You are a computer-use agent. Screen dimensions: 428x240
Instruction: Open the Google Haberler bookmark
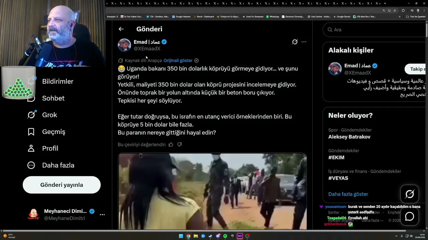tap(181, 17)
